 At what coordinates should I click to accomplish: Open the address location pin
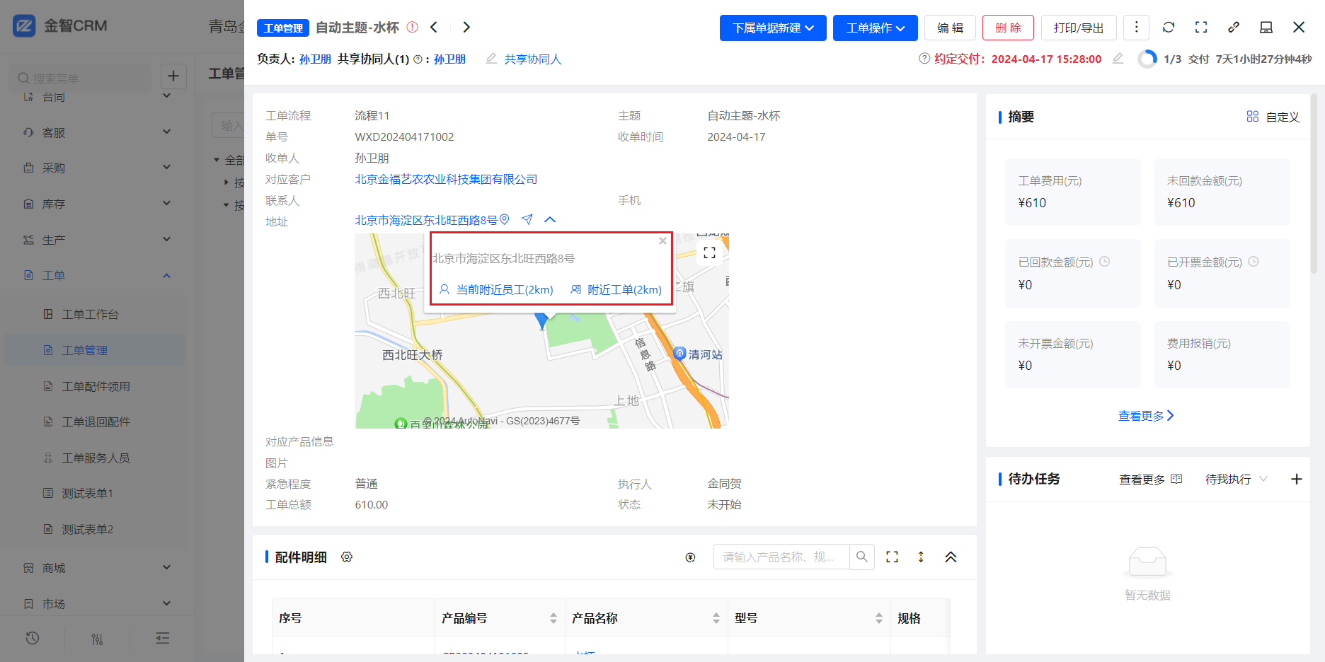coord(505,220)
